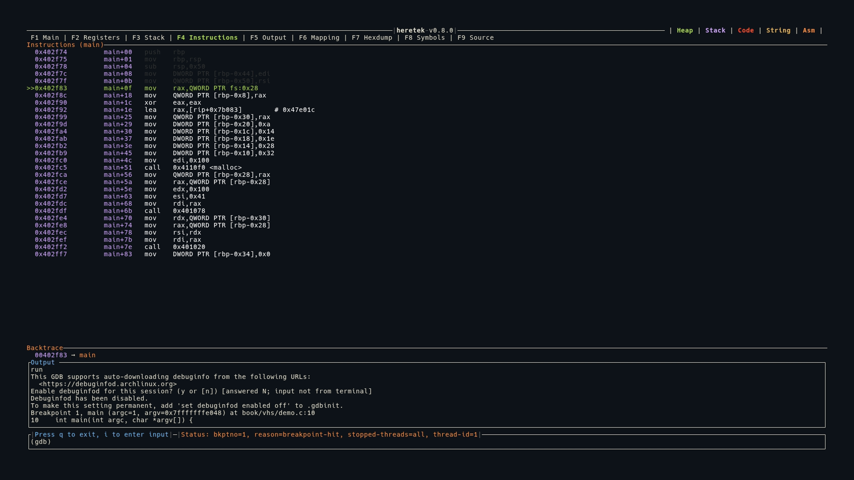This screenshot has height=480, width=854.
Task: Click the Status: bkptno=1 text
Action: (329, 435)
